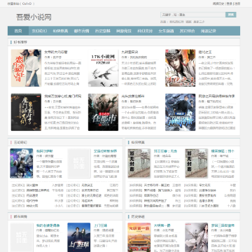Viewport: 252px width, 252px height.
Task: Open the blue lightning man book cover
Action: click(181, 112)
